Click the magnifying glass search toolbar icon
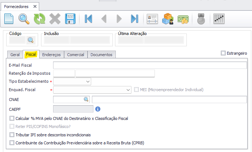The height and width of the screenshot is (152, 252). pyautogui.click(x=24, y=19)
